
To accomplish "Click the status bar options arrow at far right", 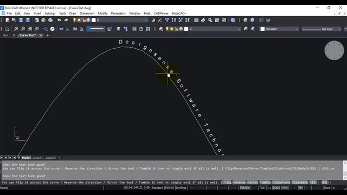I will tap(334, 188).
